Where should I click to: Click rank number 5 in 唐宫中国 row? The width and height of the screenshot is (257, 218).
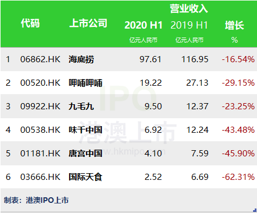[8, 154]
